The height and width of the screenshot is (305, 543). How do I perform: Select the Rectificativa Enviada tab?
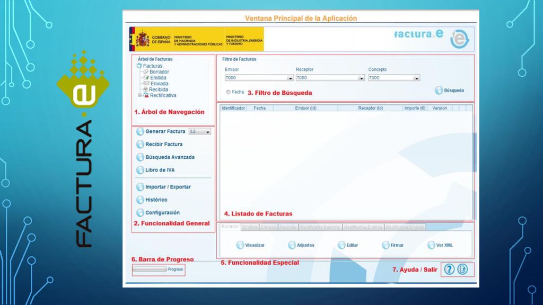click(405, 227)
